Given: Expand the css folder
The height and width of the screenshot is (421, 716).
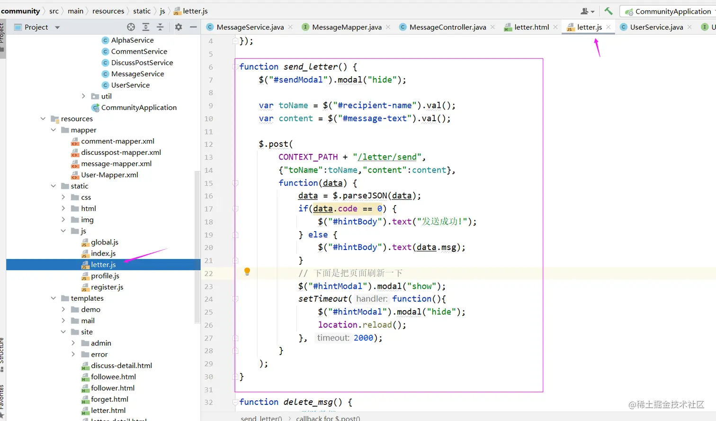Looking at the screenshot, I should [63, 197].
